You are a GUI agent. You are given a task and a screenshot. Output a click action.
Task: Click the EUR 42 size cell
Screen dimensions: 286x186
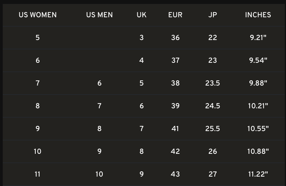point(175,151)
